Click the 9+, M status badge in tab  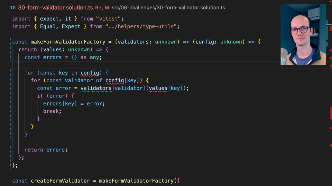tap(102, 8)
